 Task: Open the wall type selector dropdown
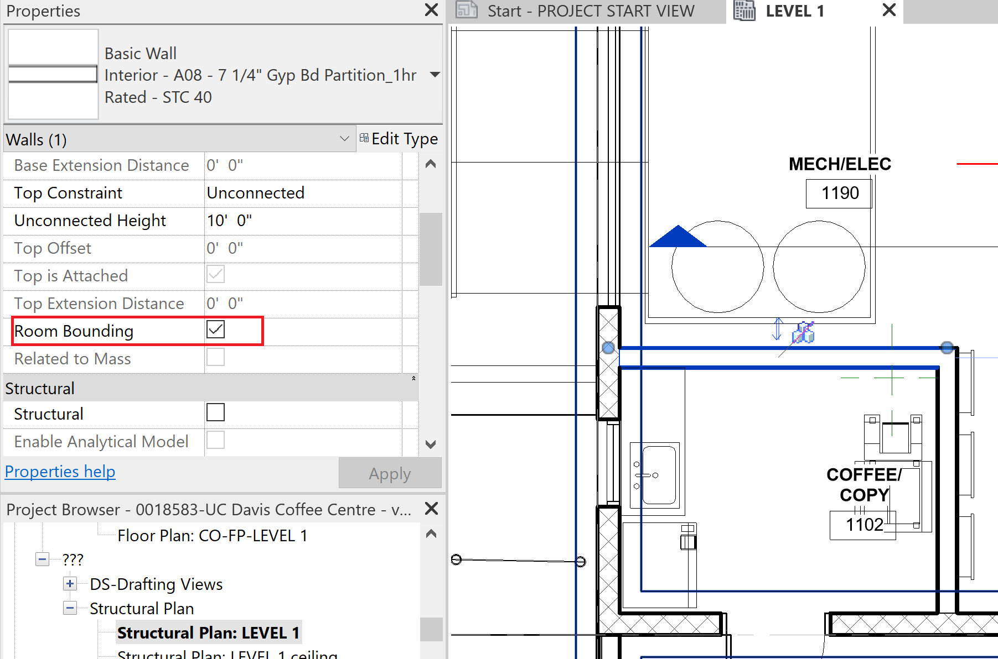pos(435,75)
